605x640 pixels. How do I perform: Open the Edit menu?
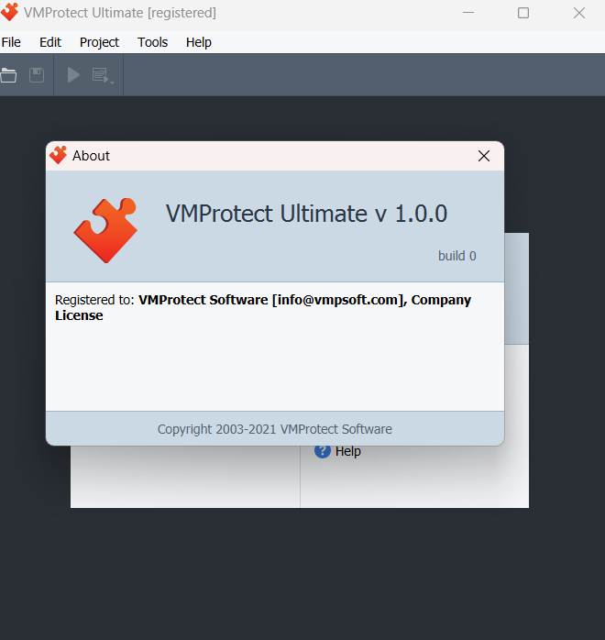[50, 42]
